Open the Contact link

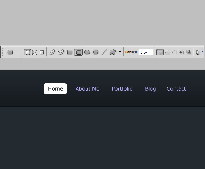[176, 89]
